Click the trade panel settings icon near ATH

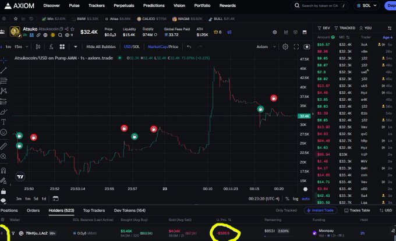click(x=275, y=32)
